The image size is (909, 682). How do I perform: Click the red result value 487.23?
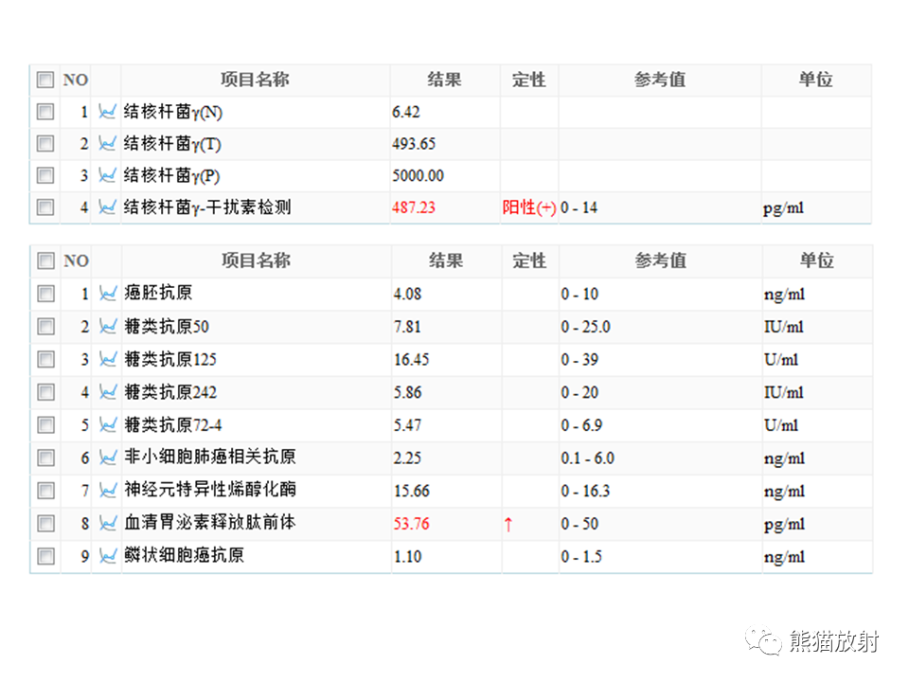(x=414, y=207)
